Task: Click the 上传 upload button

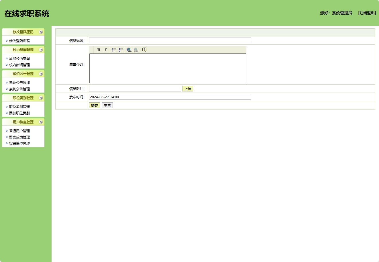Action: [188, 89]
